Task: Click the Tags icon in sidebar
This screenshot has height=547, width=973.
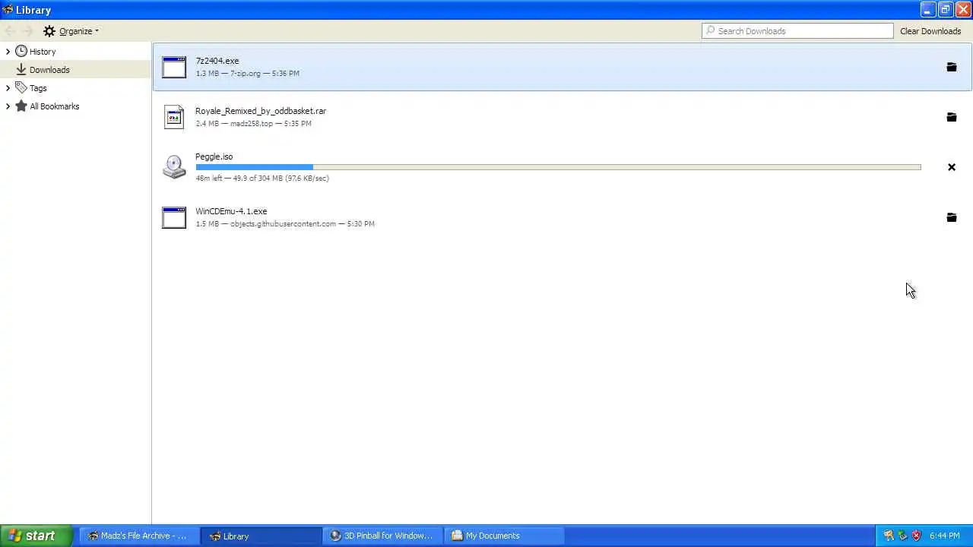Action: pos(21,88)
